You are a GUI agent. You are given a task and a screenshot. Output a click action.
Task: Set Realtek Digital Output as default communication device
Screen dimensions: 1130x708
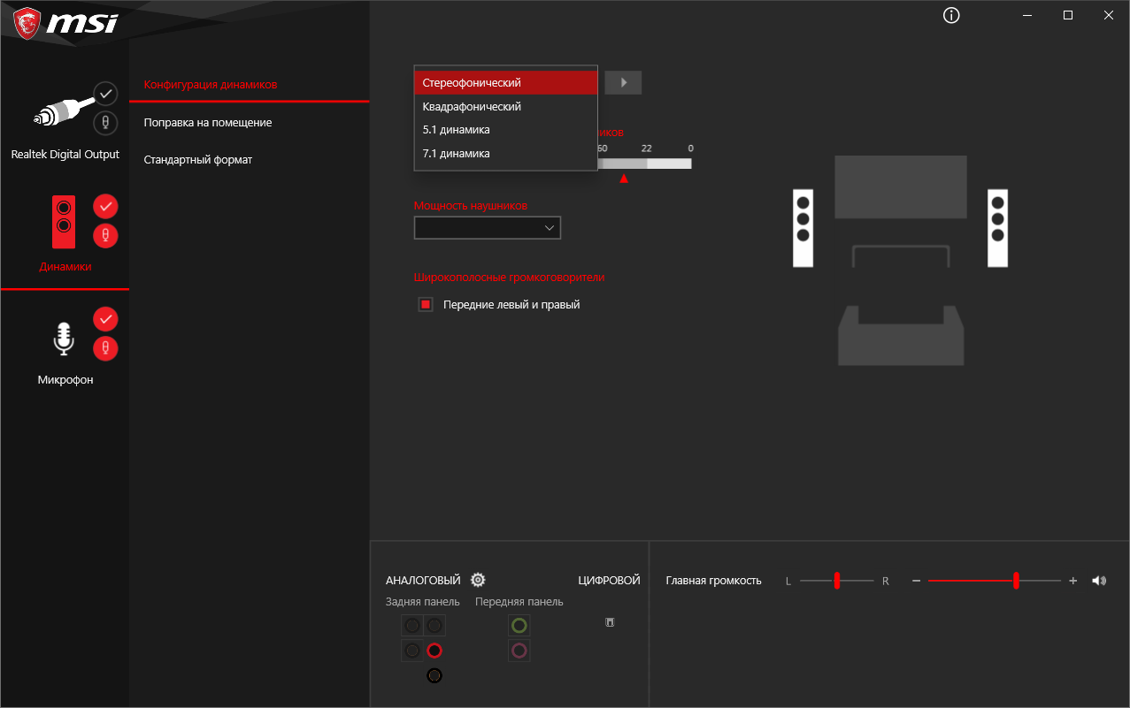coord(105,122)
